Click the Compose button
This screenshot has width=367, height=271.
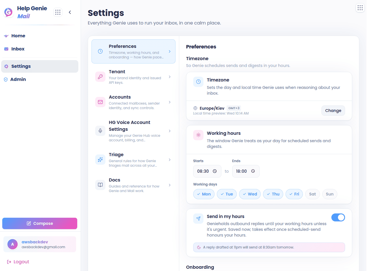(x=40, y=223)
